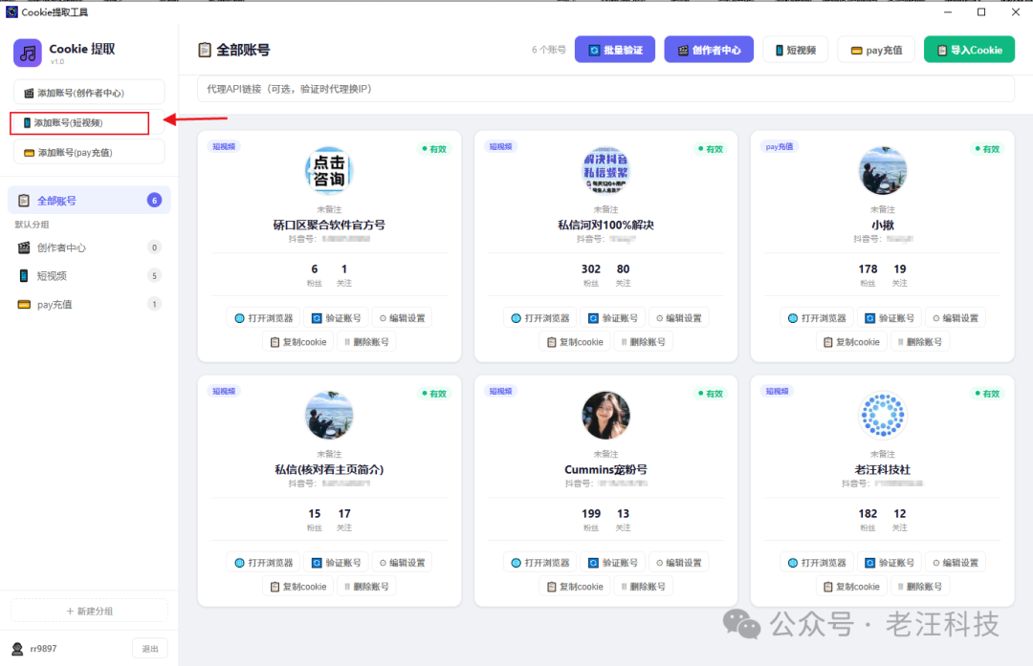Import cookies with 导入Cookie button
This screenshot has width=1033, height=666.
pyautogui.click(x=969, y=50)
